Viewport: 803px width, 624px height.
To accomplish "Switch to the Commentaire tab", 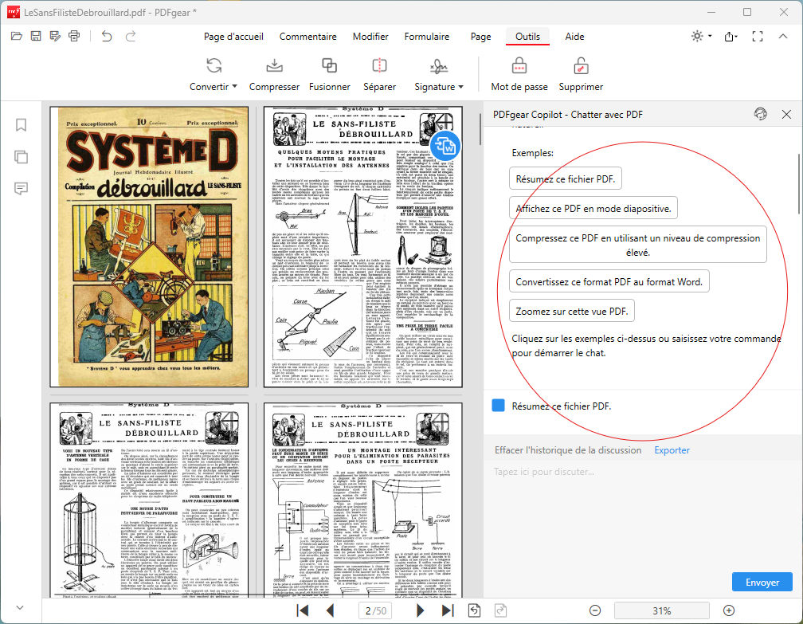I will pos(307,37).
